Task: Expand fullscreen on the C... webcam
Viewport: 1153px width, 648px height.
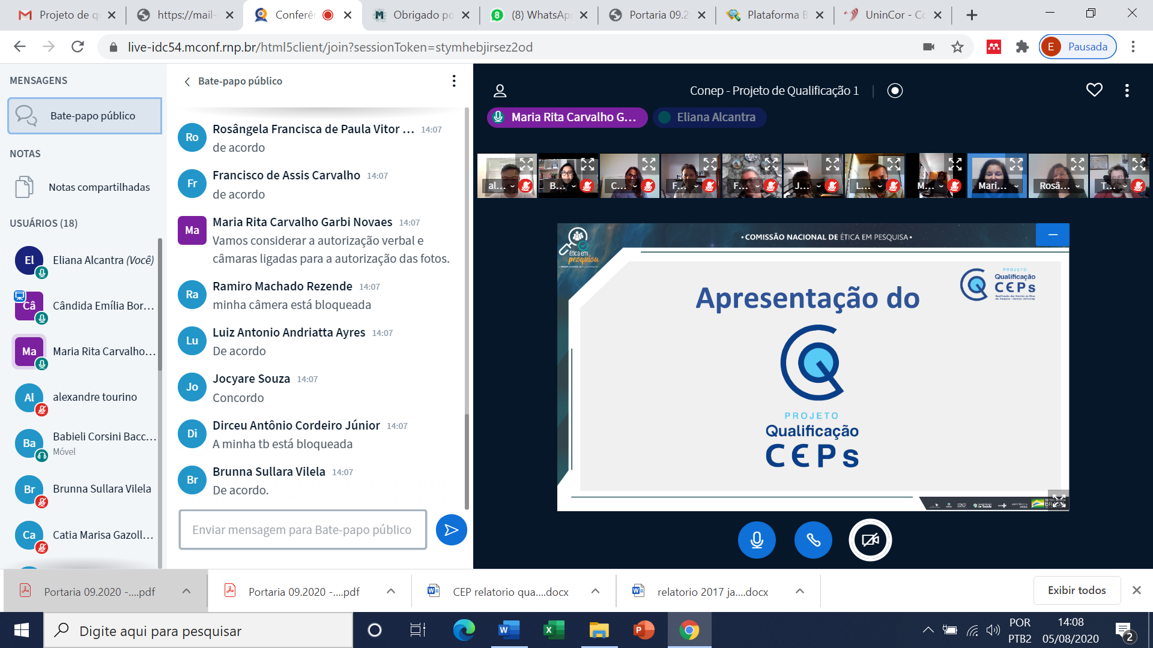Action: (649, 164)
